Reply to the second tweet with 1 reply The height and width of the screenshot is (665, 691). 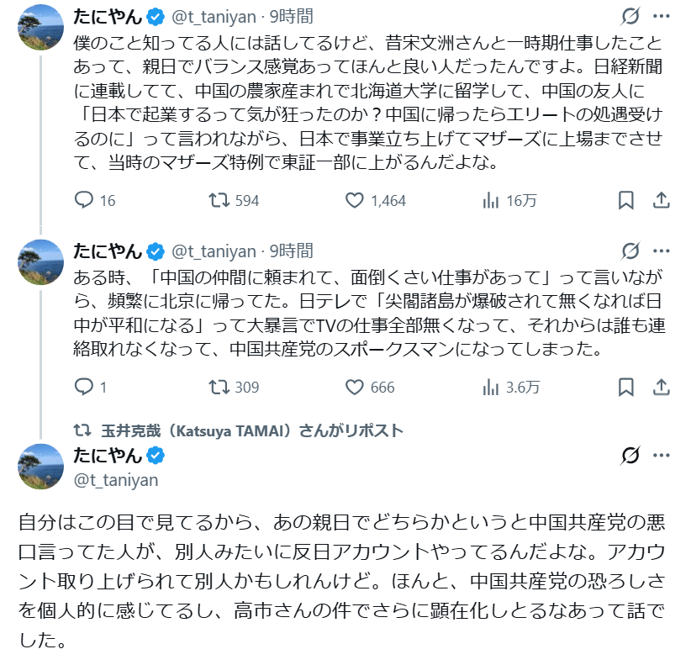(x=84, y=387)
